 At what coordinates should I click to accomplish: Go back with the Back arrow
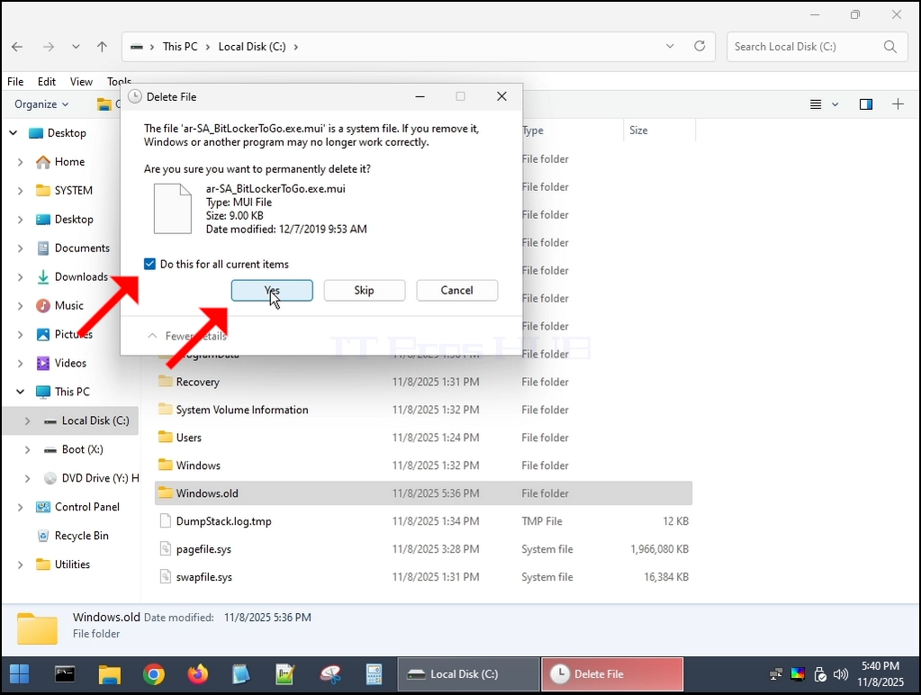(17, 47)
